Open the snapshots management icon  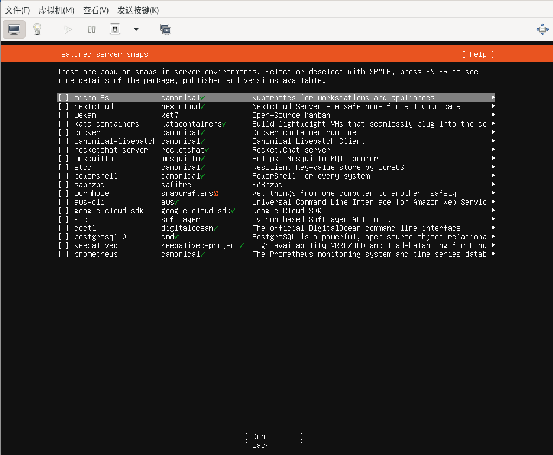(x=166, y=29)
